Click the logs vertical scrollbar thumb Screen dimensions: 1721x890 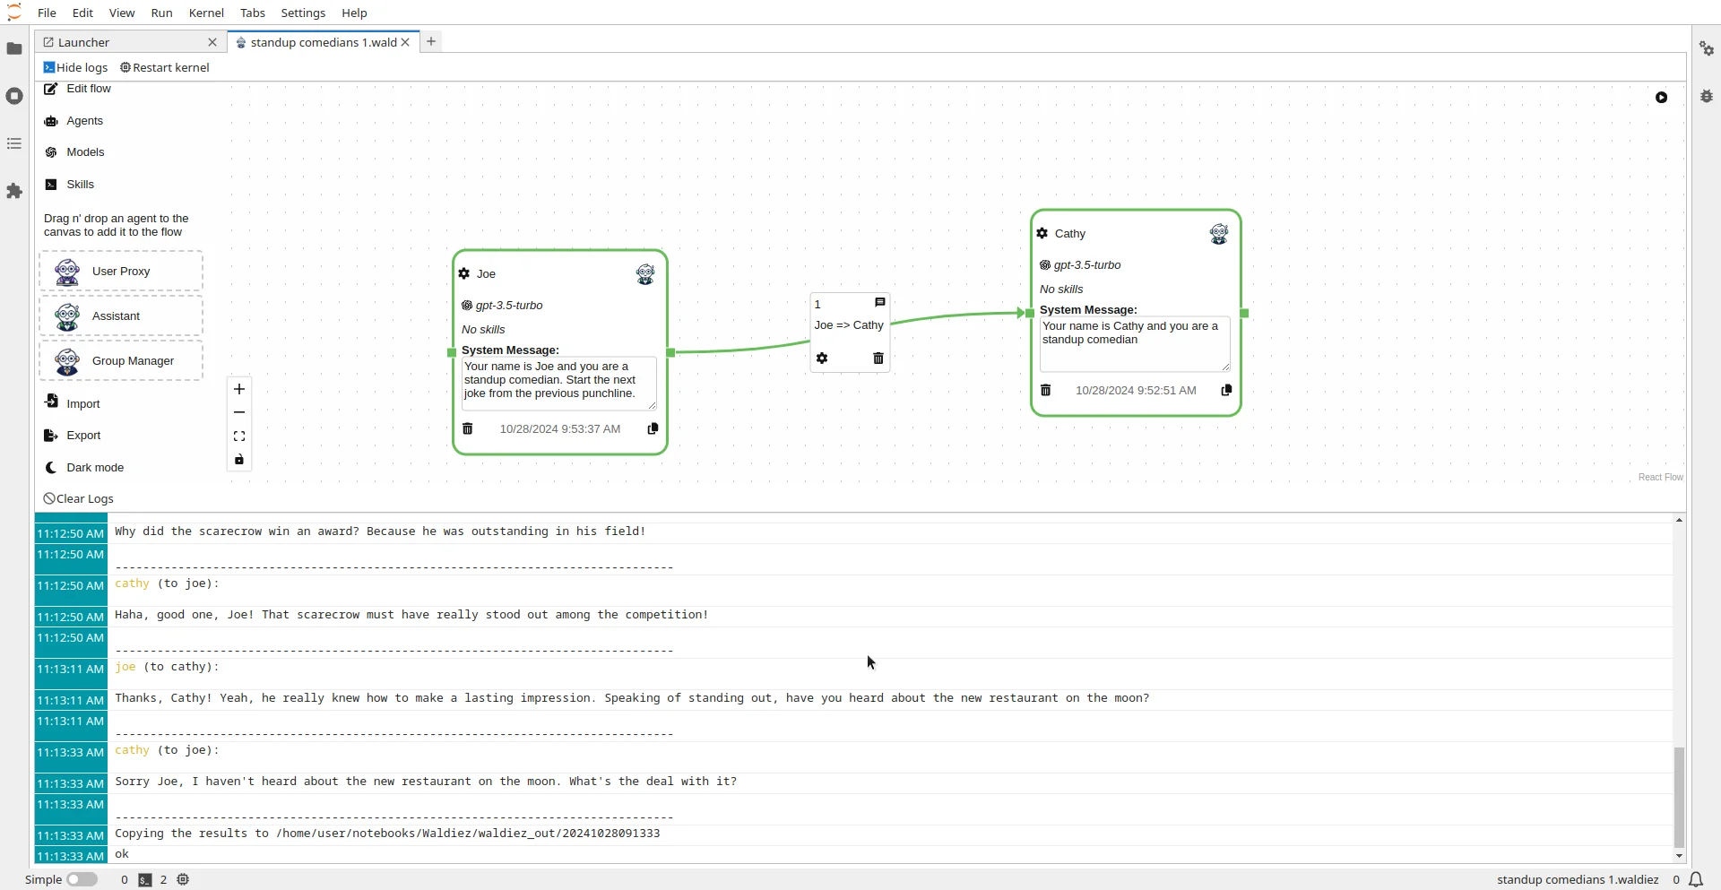[x=1679, y=797]
